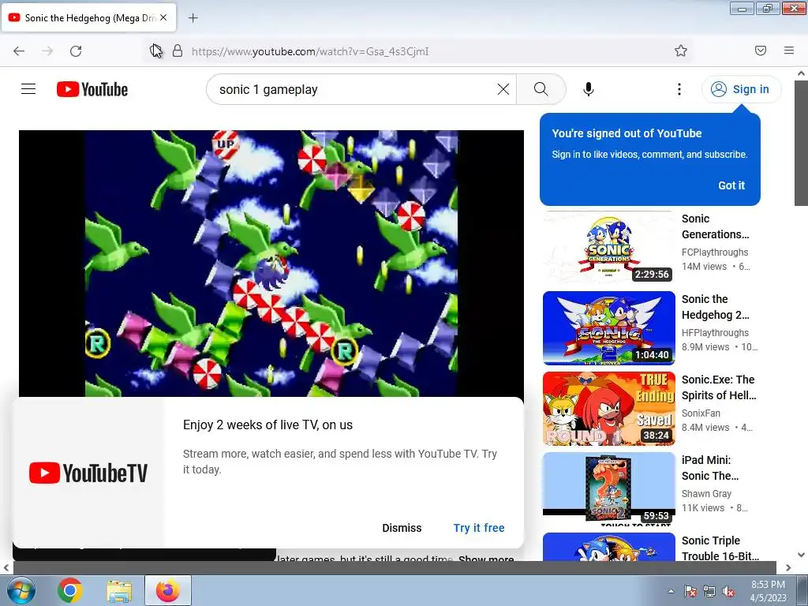This screenshot has height=606, width=808.
Task: Click taskbar clock showing 8:53 PM
Action: pyautogui.click(x=769, y=591)
